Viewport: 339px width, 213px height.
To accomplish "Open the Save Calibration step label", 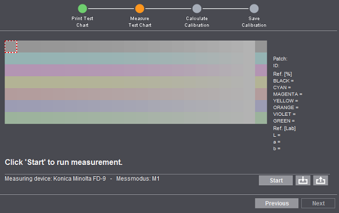I will (254, 21).
